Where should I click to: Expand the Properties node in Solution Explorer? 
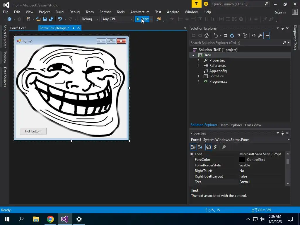[198, 60]
